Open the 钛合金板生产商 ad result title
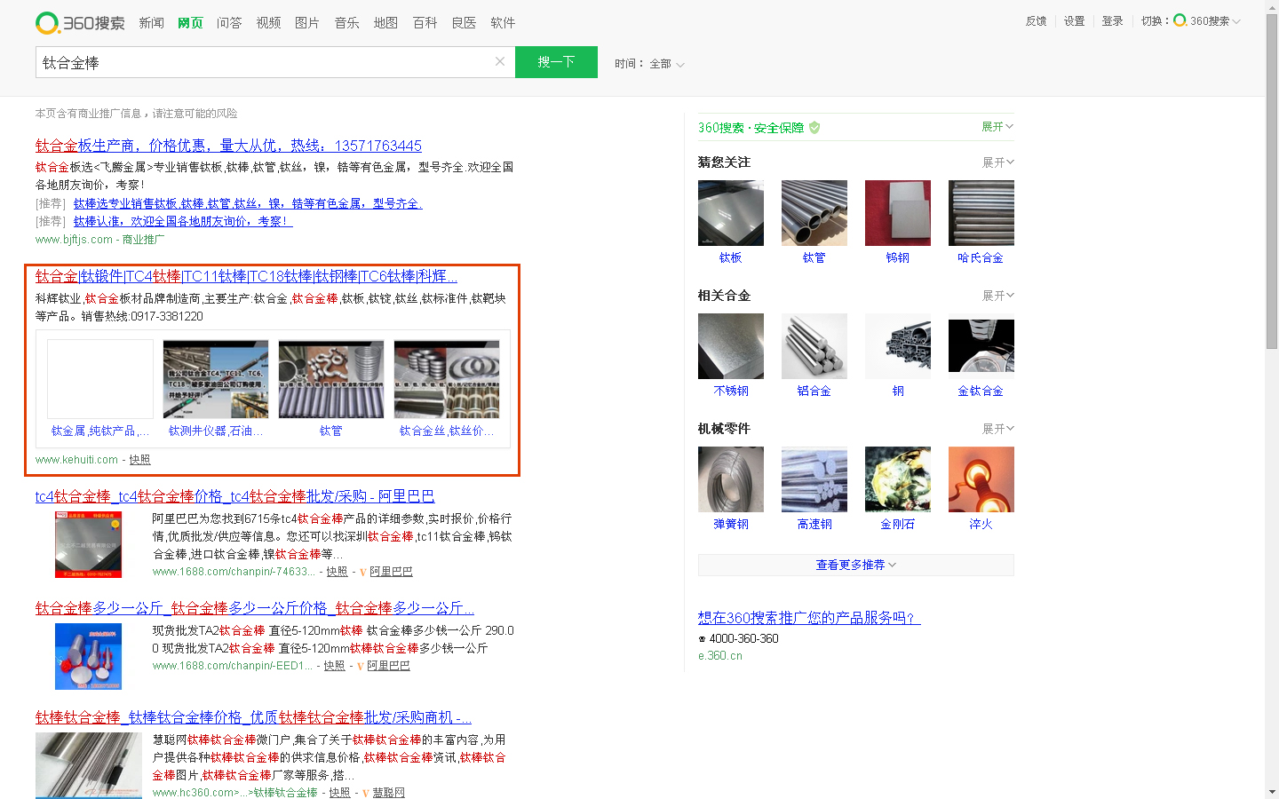 [x=228, y=146]
